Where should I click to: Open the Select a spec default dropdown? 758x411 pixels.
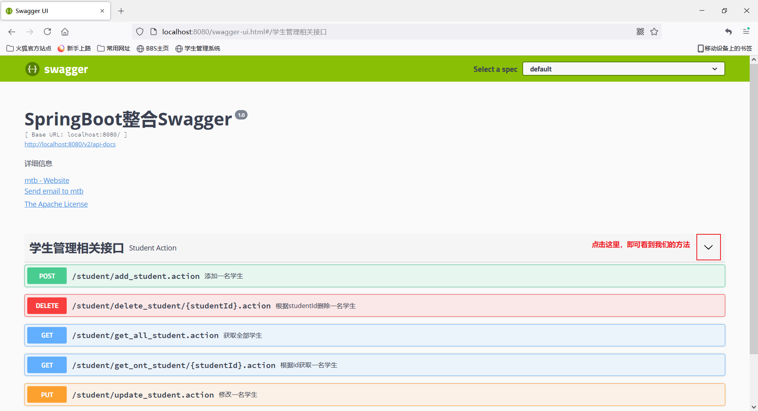click(x=623, y=69)
